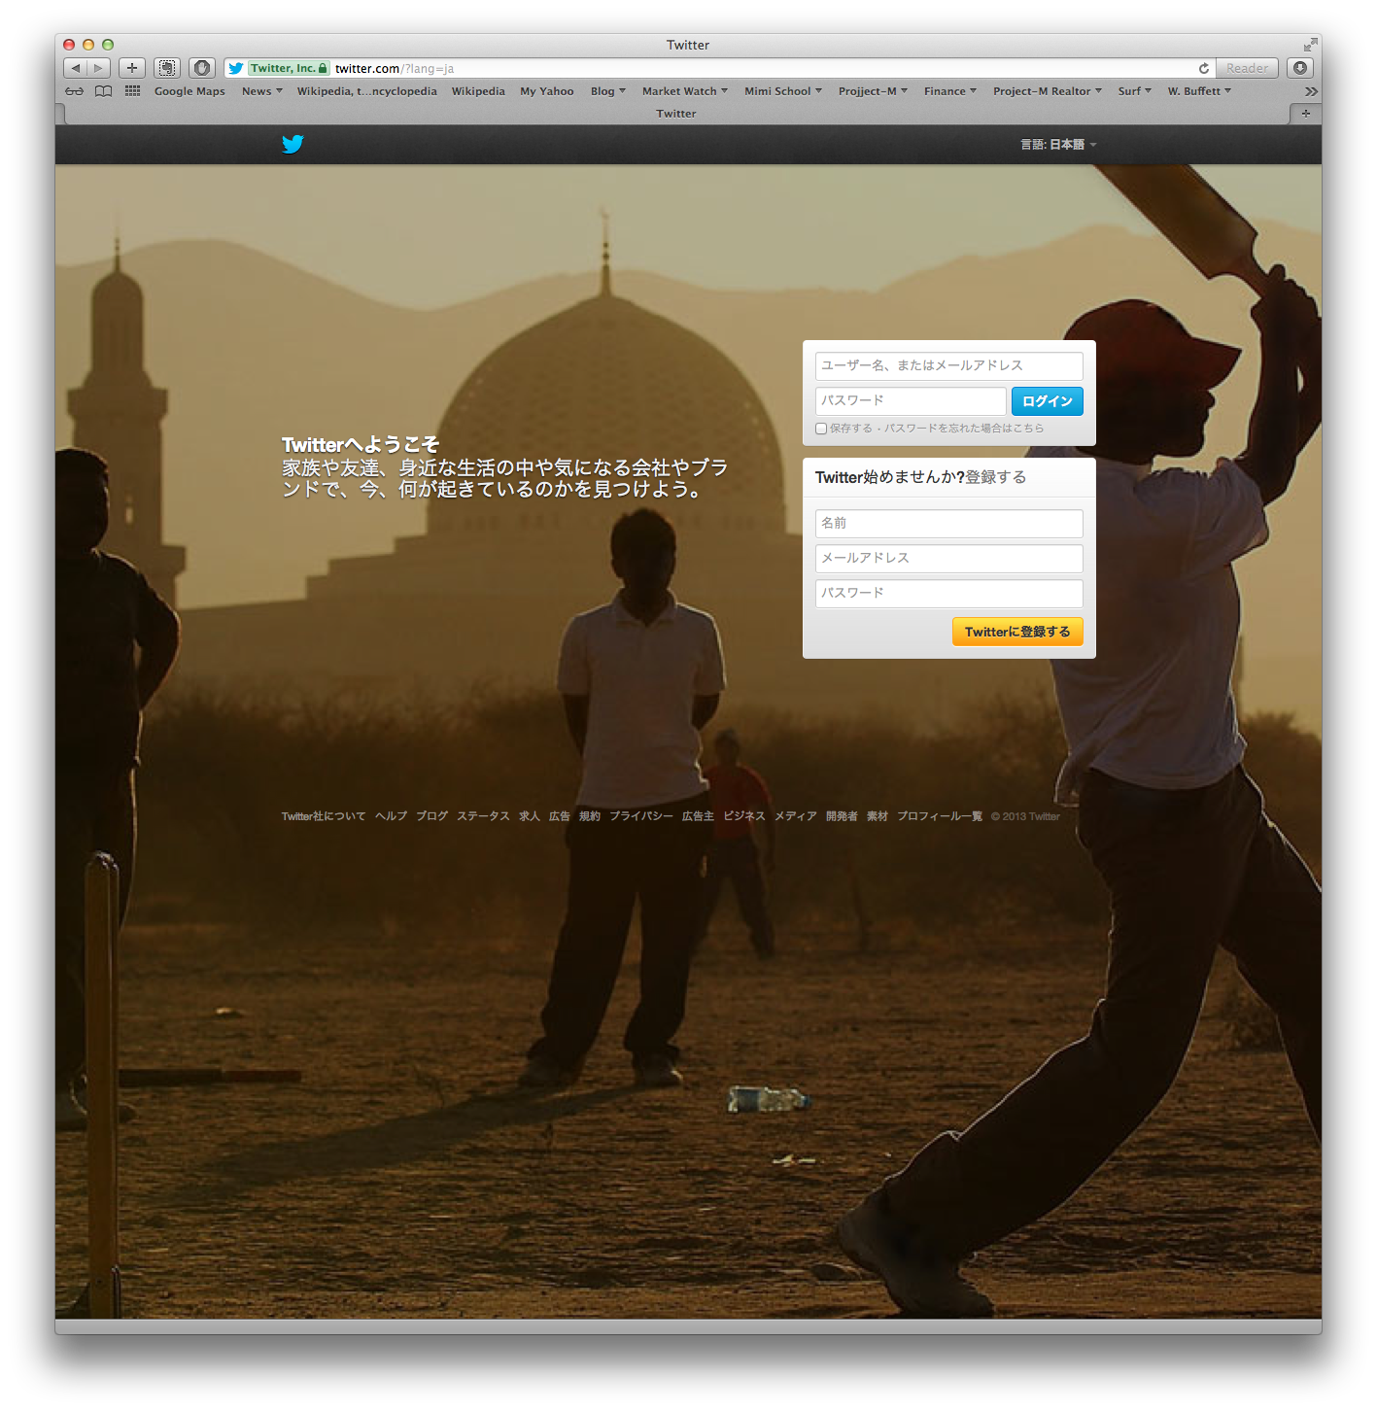The height and width of the screenshot is (1411, 1377).
Task: Click the plus add-bookmark button
Action: click(132, 68)
